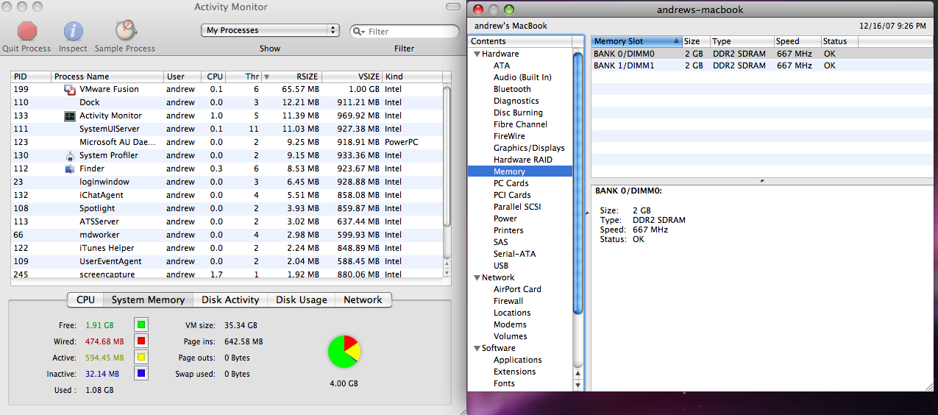Click the System Profiler process icon
This screenshot has width=938, height=415.
pyautogui.click(x=70, y=156)
